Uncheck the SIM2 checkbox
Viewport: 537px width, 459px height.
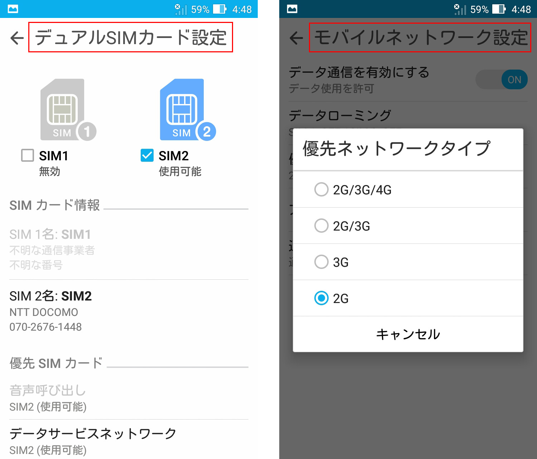[147, 155]
